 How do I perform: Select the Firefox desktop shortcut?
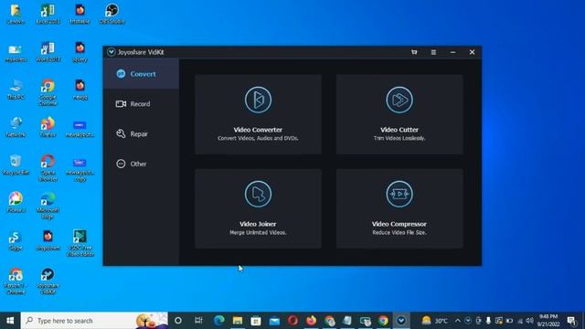click(x=48, y=127)
